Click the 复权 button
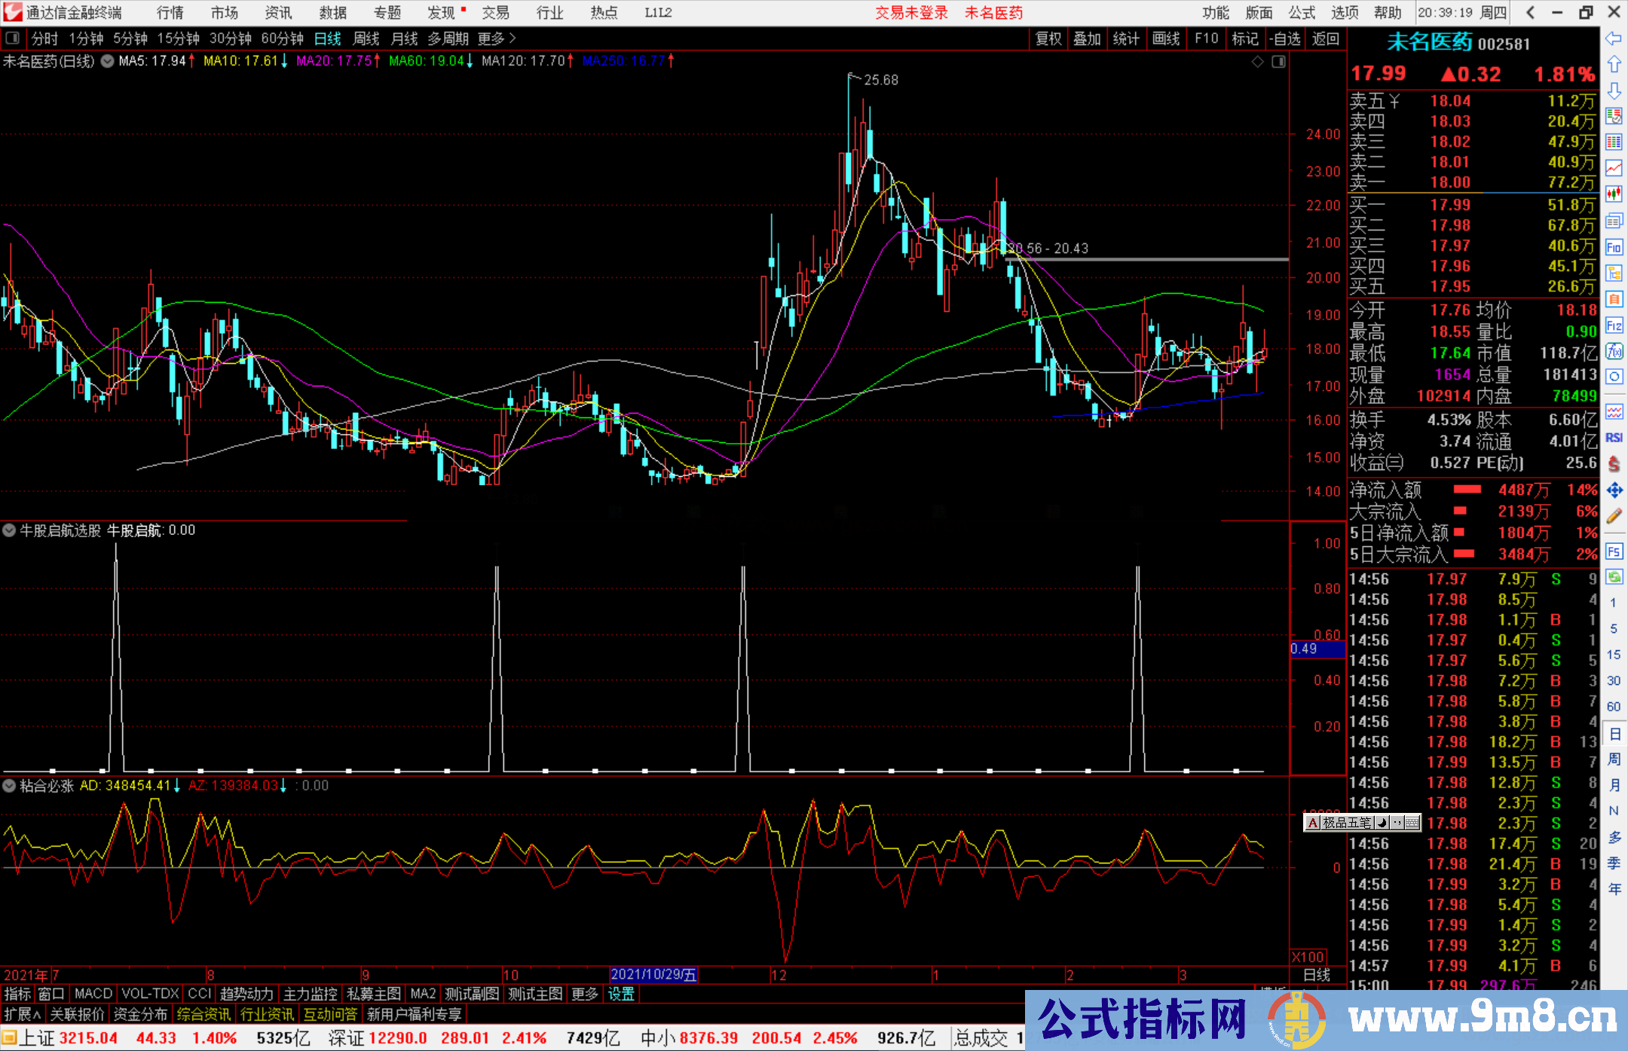 coord(1048,38)
